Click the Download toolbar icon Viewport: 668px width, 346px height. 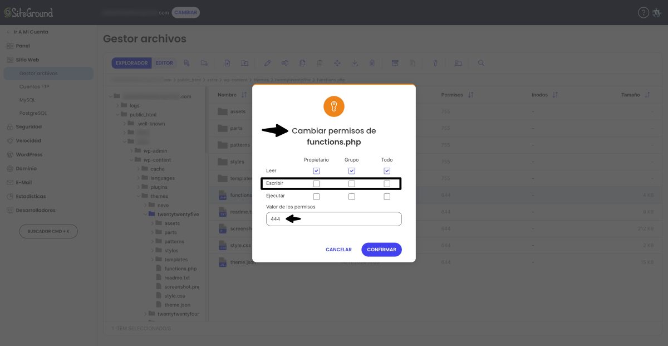[x=355, y=63]
